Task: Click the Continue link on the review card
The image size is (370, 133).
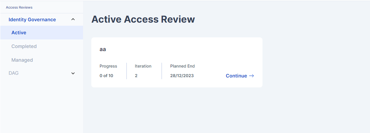Action: pyautogui.click(x=236, y=76)
